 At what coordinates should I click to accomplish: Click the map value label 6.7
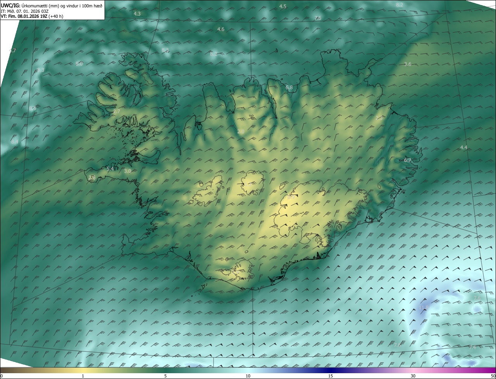click(x=408, y=160)
